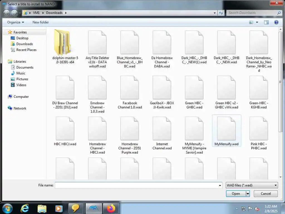This screenshot has width=285, height=214.
Task: Select Emobrew Channel - 1.0.3.wad icon
Action: tap(97, 87)
